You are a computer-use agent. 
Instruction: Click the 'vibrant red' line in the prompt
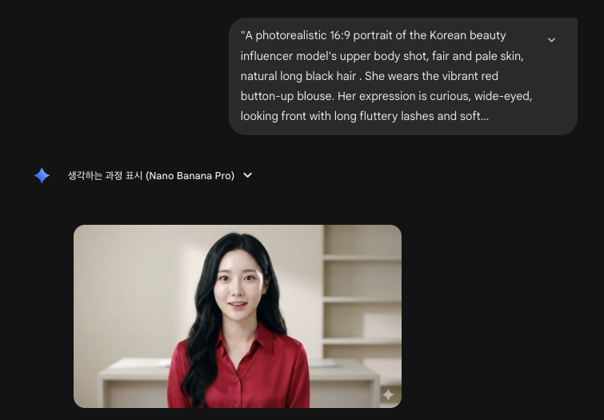369,76
